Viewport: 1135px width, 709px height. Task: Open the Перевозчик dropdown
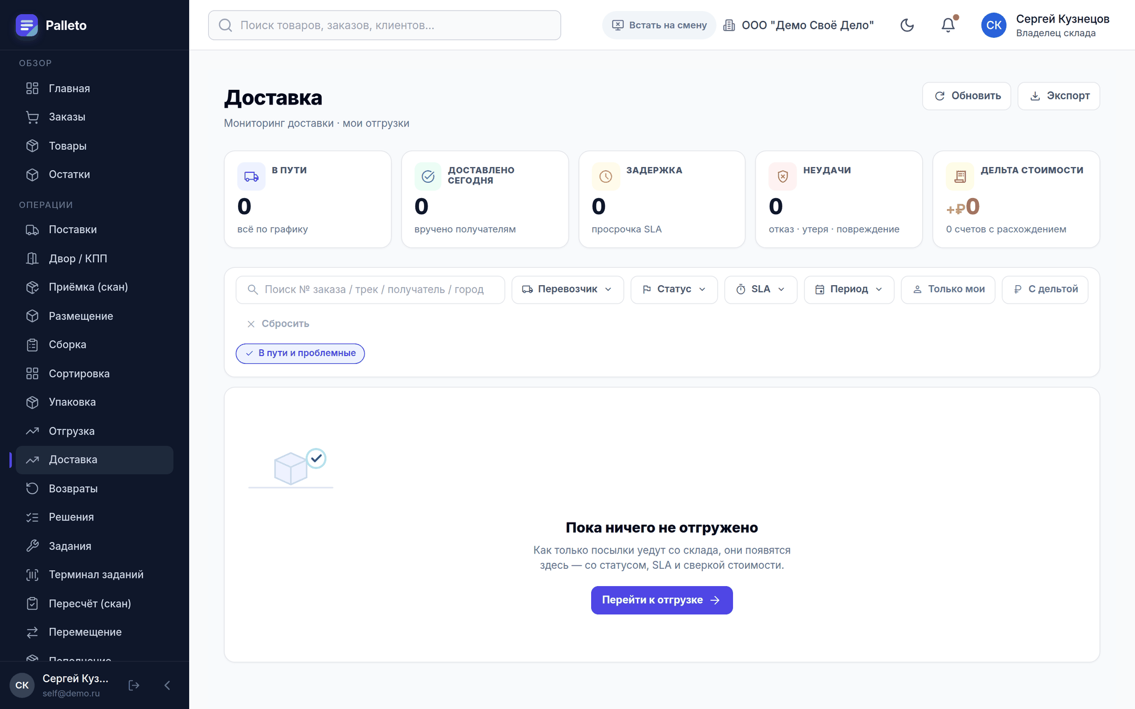pyautogui.click(x=567, y=289)
